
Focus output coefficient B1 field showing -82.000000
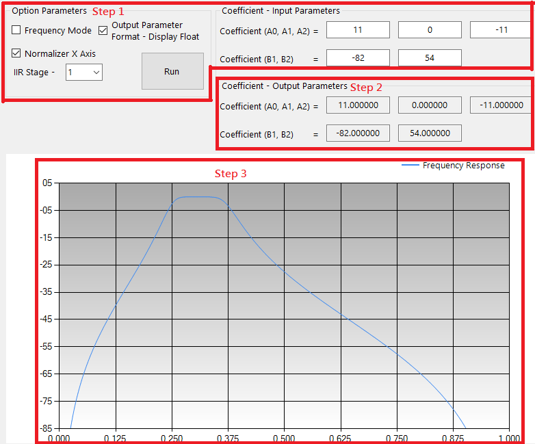click(358, 133)
